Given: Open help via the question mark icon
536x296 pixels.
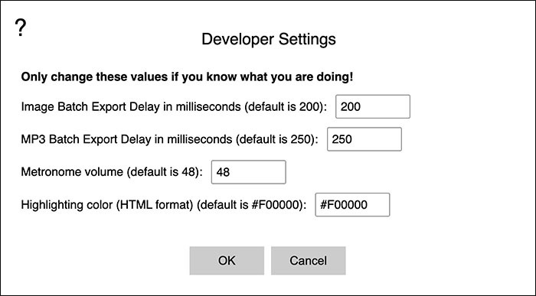Looking at the screenshot, I should [21, 28].
